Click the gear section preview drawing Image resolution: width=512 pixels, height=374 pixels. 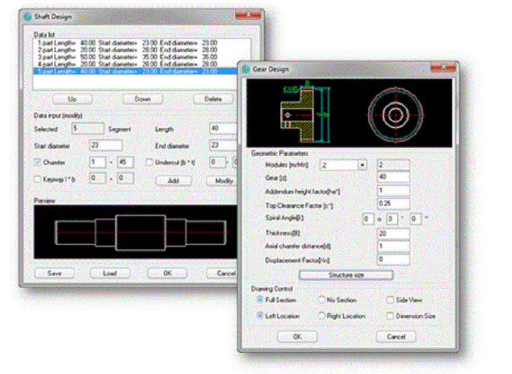click(x=305, y=113)
